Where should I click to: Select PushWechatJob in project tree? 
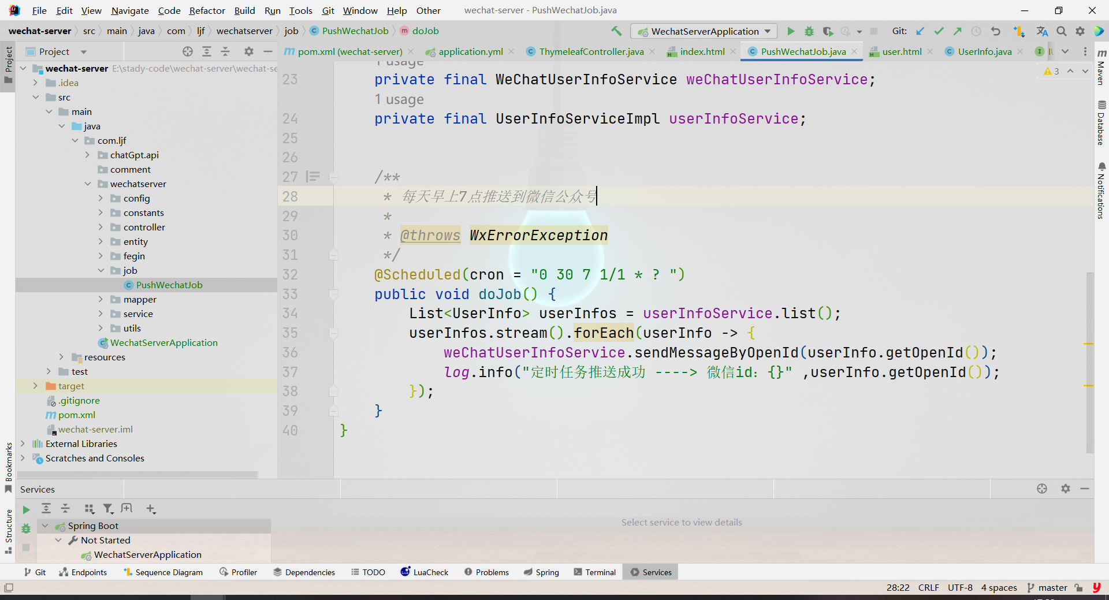tap(169, 285)
